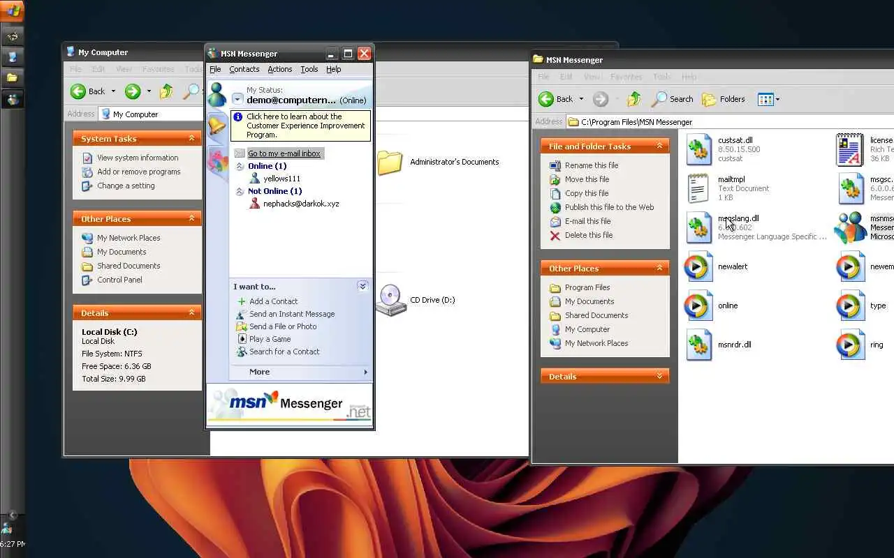Click Add or remove programs
The image size is (894, 558).
139,172
